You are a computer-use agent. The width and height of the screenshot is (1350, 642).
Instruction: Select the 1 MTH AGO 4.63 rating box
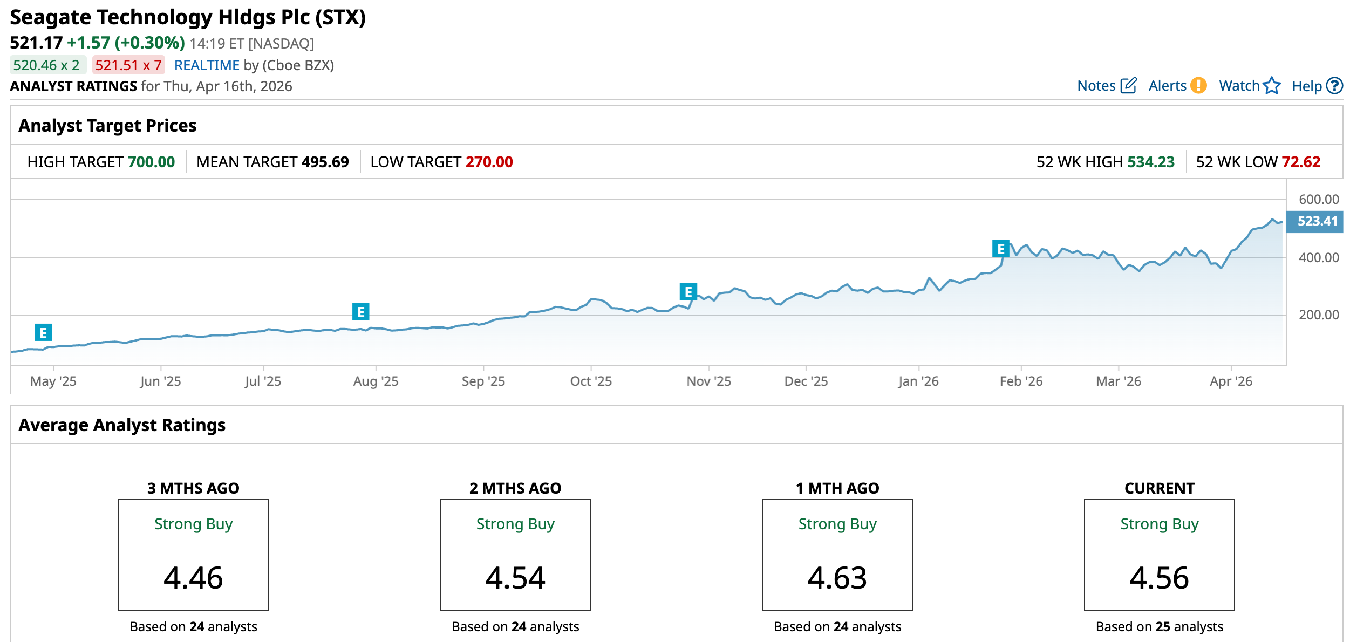pyautogui.click(x=837, y=555)
